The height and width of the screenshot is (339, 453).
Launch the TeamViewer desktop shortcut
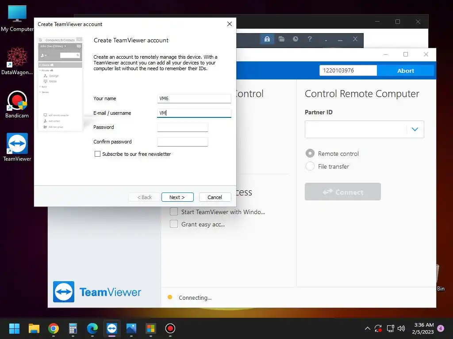pyautogui.click(x=17, y=147)
